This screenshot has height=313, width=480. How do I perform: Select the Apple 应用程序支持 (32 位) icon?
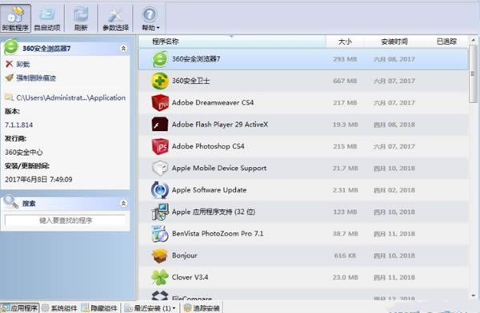tap(160, 212)
